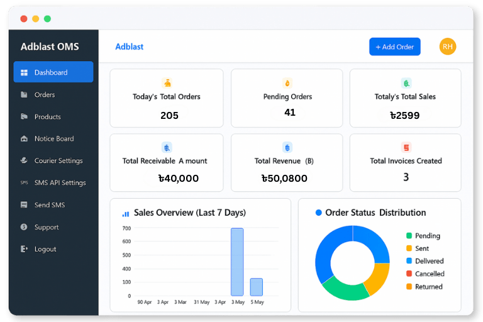Image resolution: width=483 pixels, height=322 pixels.
Task: Click the ৳2599 total sales value
Action: (x=405, y=115)
